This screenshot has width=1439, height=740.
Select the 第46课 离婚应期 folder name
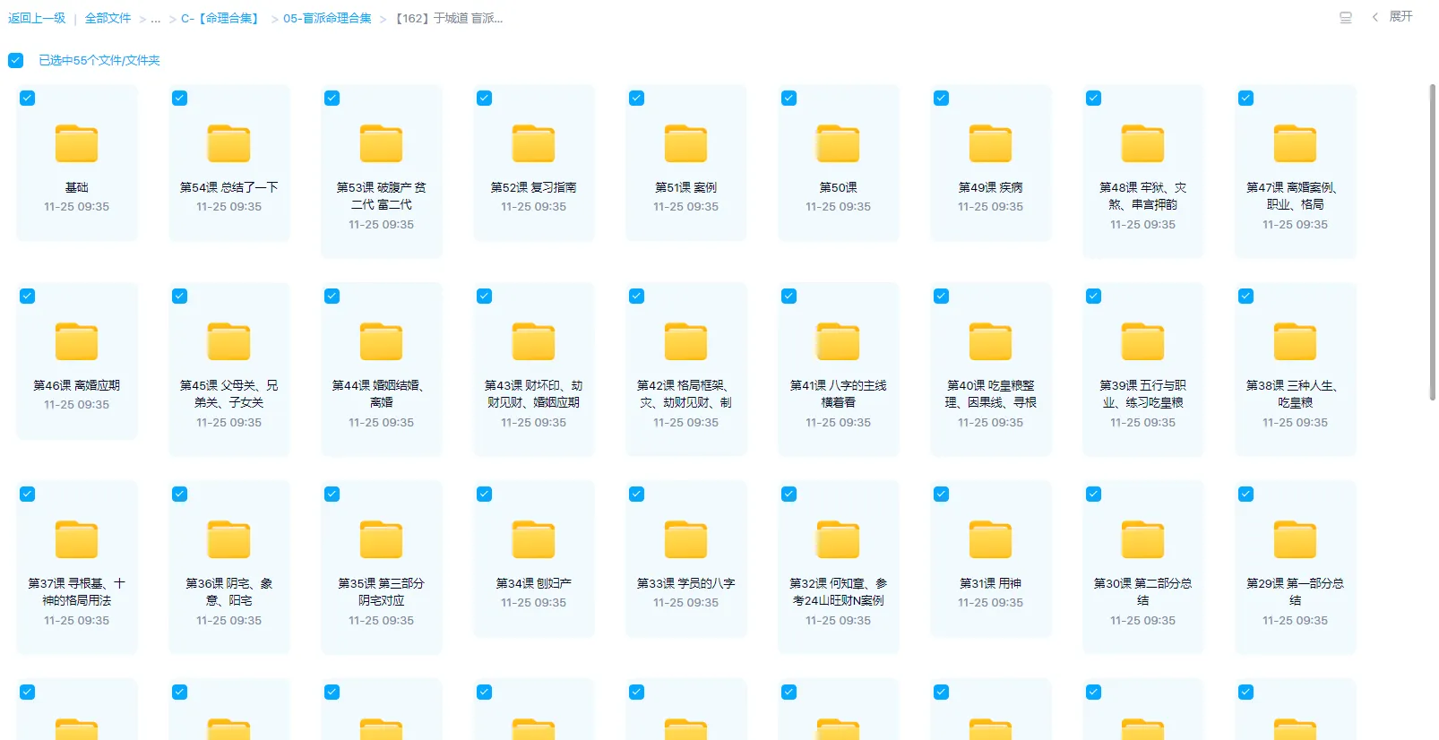tap(76, 385)
